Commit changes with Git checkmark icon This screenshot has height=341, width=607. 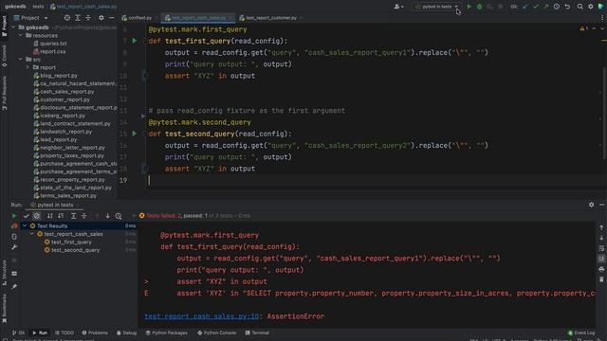536,7
